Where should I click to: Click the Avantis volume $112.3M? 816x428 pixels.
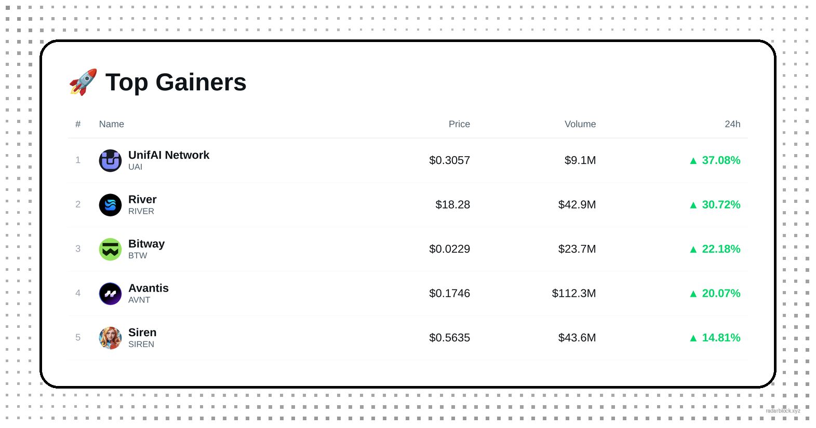pyautogui.click(x=574, y=294)
